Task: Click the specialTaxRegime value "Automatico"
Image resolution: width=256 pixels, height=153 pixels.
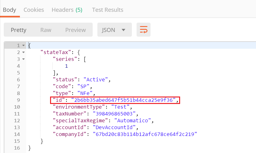Action: (x=133, y=120)
